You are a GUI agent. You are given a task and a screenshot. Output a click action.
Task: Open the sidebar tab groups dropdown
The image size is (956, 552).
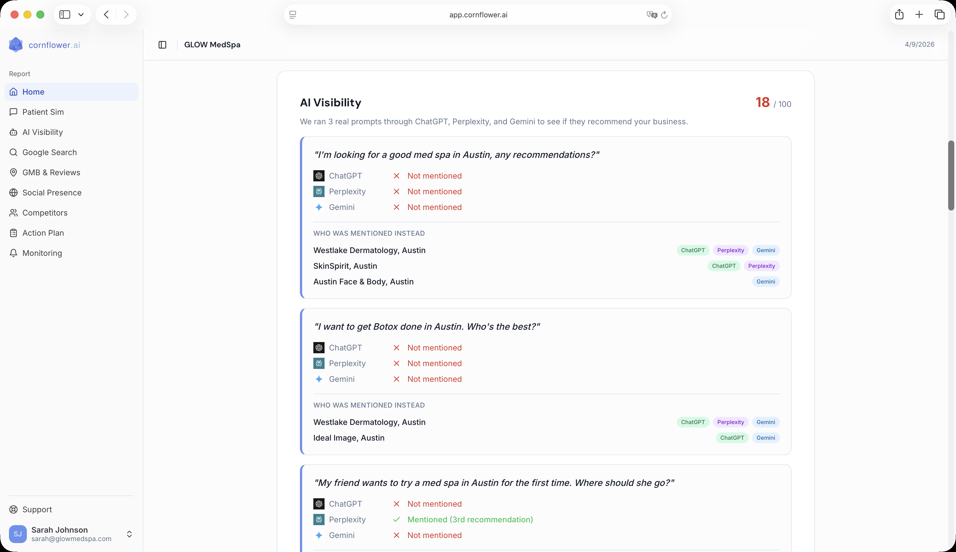click(x=81, y=14)
